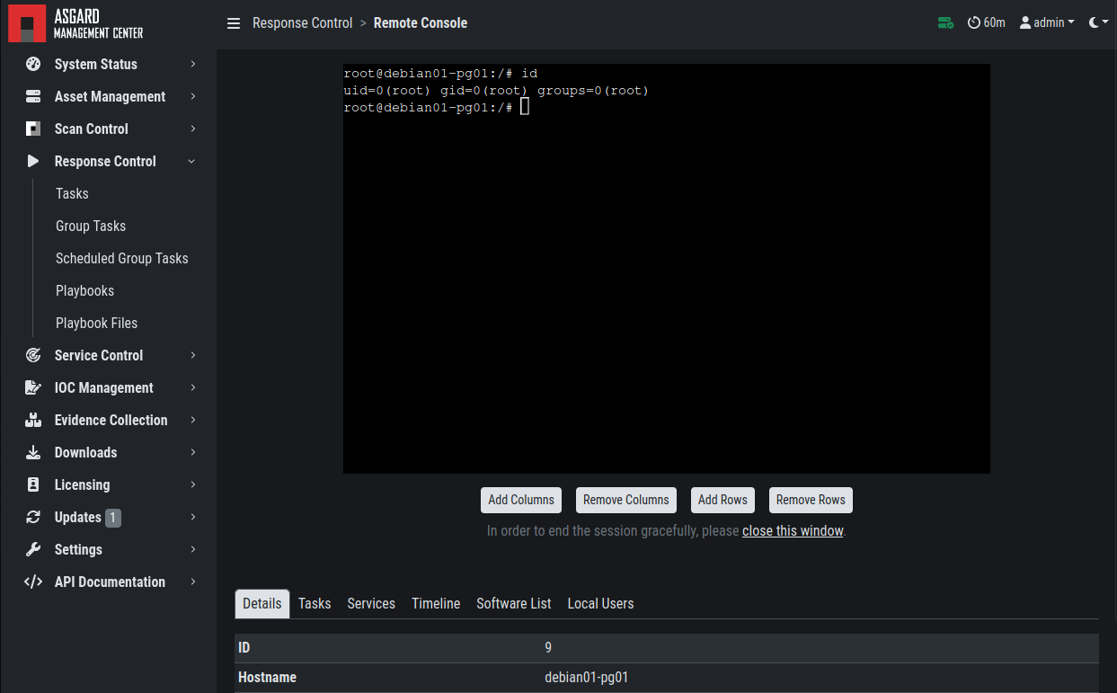This screenshot has height=693, width=1117.
Task: Expand the Service Control chevron
Action: pyautogui.click(x=193, y=355)
